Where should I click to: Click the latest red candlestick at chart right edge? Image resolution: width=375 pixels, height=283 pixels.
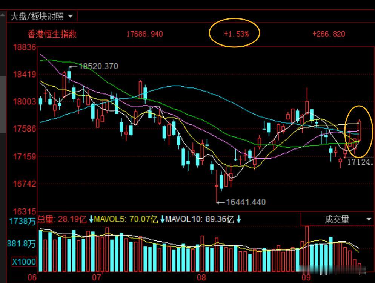(359, 130)
